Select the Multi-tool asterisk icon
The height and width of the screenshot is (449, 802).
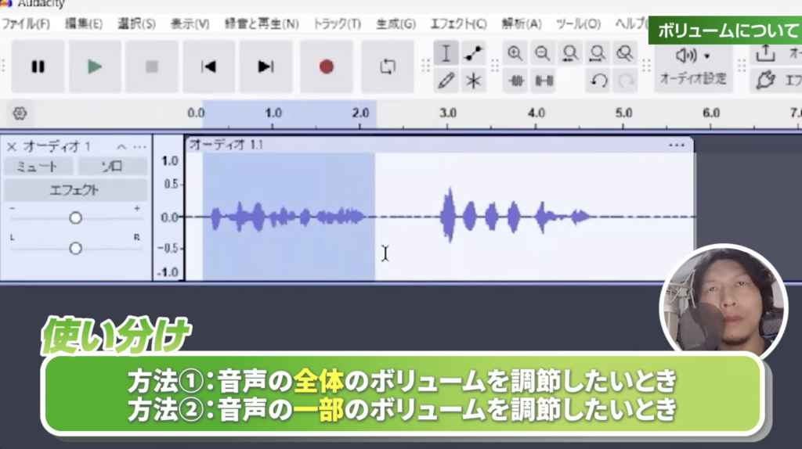click(x=473, y=80)
